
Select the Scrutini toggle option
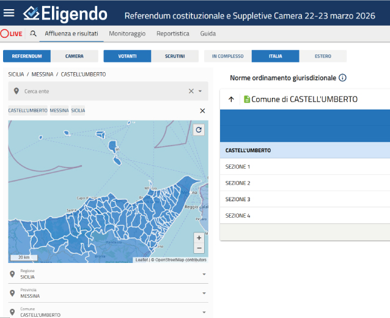click(175, 56)
